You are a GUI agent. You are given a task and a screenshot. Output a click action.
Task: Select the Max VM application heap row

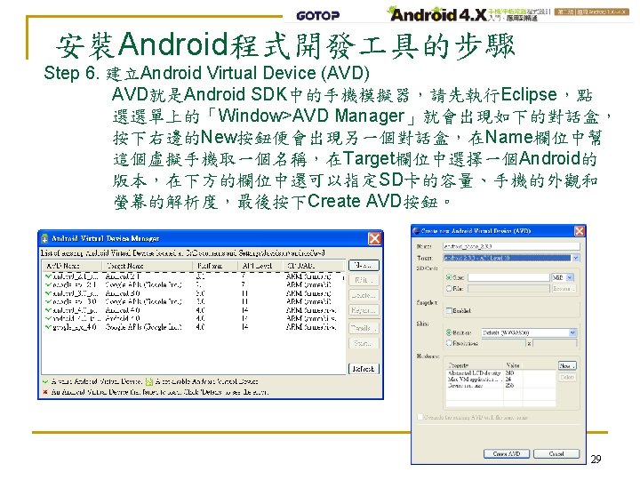coord(500,380)
